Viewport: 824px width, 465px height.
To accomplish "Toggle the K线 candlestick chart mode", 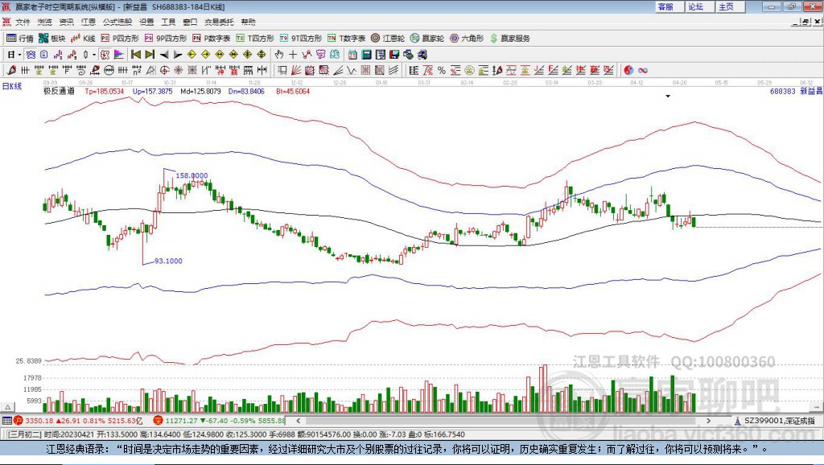I will click(84, 38).
